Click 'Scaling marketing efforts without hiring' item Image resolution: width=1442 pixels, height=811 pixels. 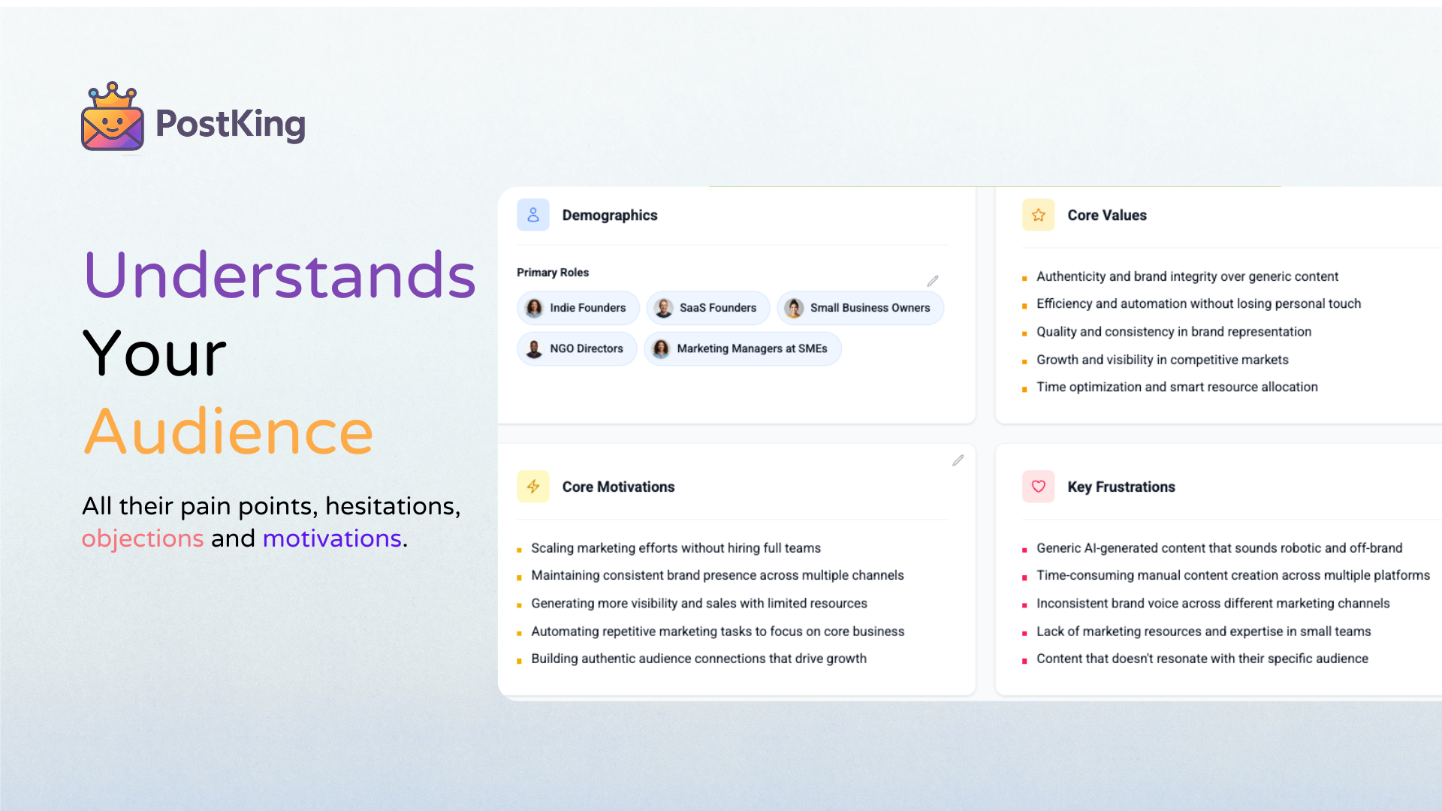pos(675,548)
